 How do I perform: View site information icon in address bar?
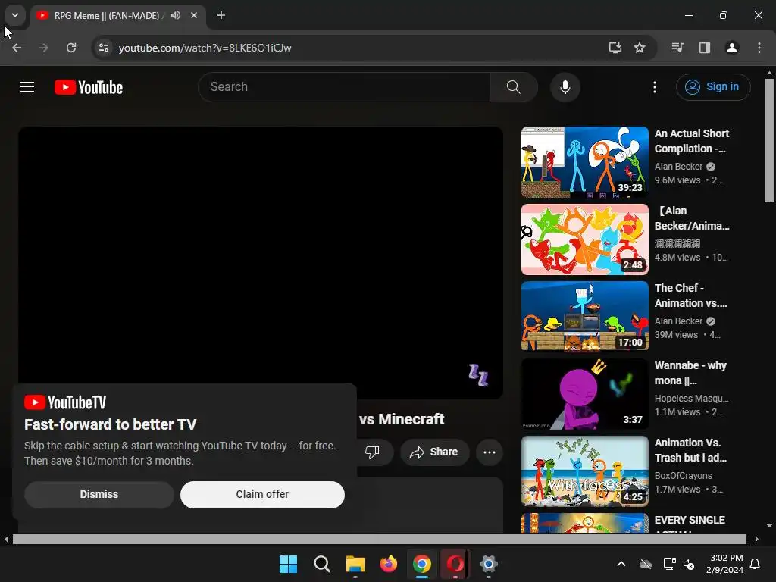(104, 48)
